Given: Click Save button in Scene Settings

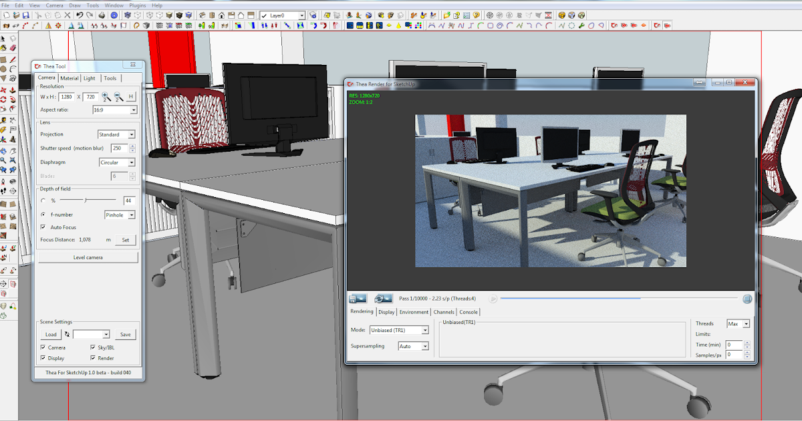Looking at the screenshot, I should [x=125, y=334].
